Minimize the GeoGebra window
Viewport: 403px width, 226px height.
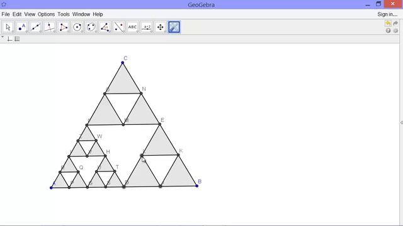[368, 4]
